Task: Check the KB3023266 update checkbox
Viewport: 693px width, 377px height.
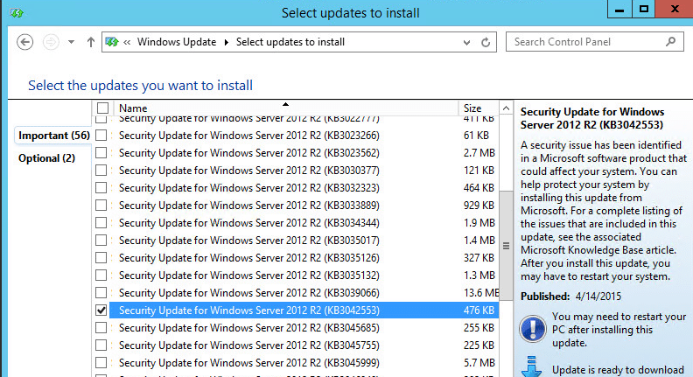Action: point(101,136)
